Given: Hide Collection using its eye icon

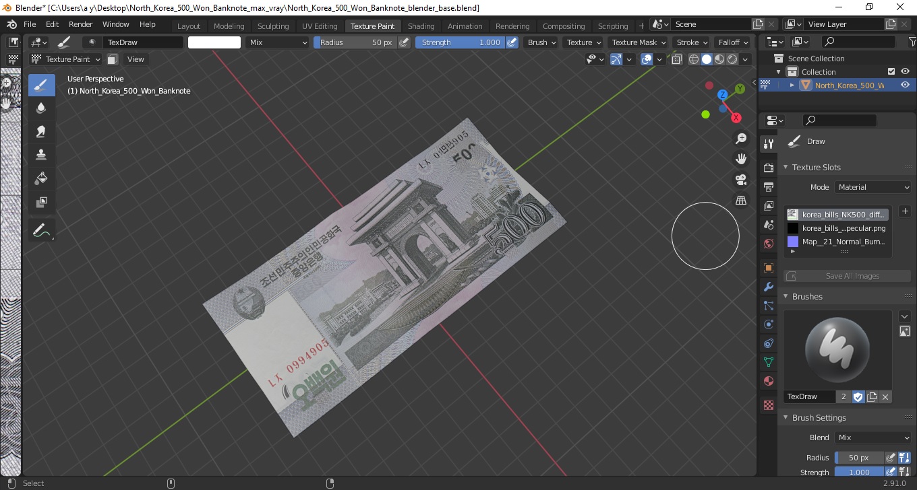Looking at the screenshot, I should pos(905,71).
